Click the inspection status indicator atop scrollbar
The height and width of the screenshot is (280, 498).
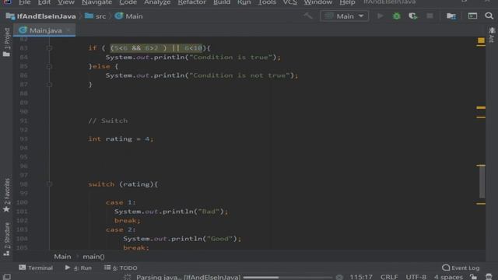[481, 40]
